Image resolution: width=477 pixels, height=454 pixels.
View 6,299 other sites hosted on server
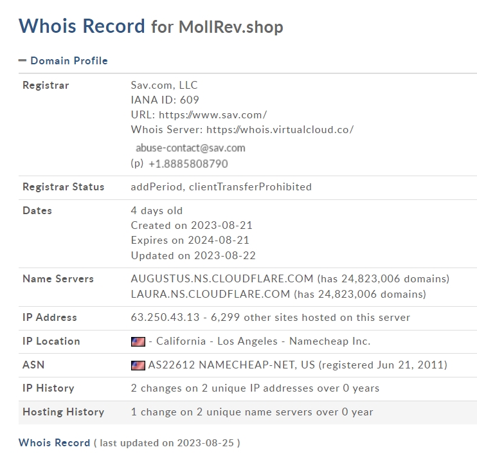click(310, 318)
